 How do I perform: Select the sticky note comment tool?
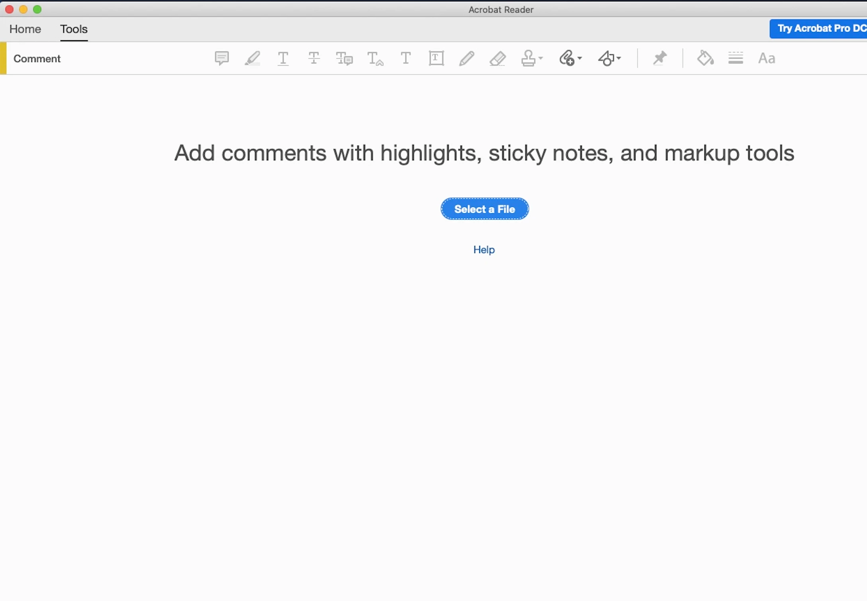(x=222, y=58)
